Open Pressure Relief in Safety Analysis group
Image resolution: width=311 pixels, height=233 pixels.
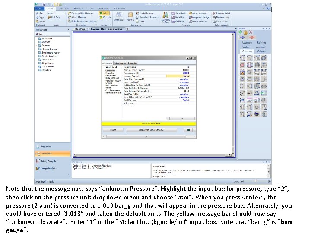[x=222, y=13]
